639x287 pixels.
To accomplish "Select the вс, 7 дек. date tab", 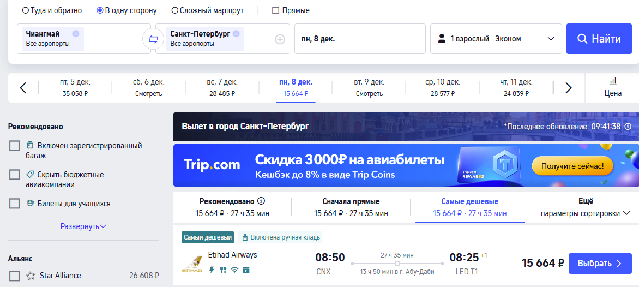I will point(222,87).
